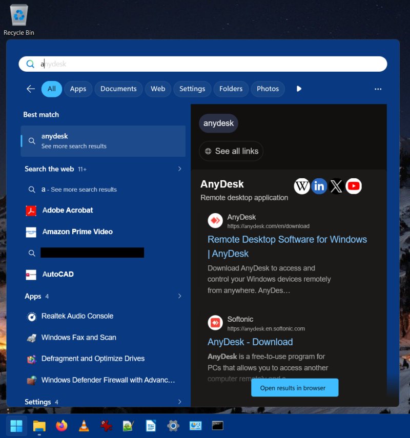Show more filter tabs with the play arrow
This screenshot has height=438, width=410.
(x=299, y=89)
